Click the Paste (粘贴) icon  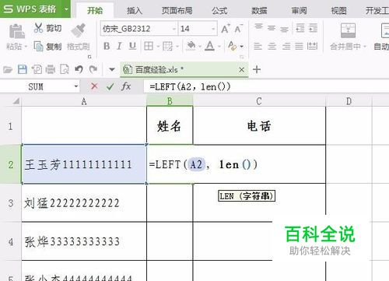tap(17, 31)
